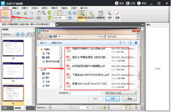Screen dimensions: 171x112
Task: Zoom in with toolbar plus icon
Action: click(x=70, y=18)
